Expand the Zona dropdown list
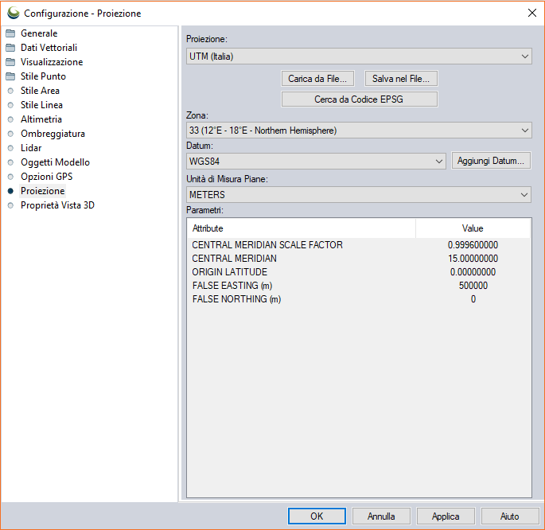Screen dimensions: 545x530 [358, 131]
